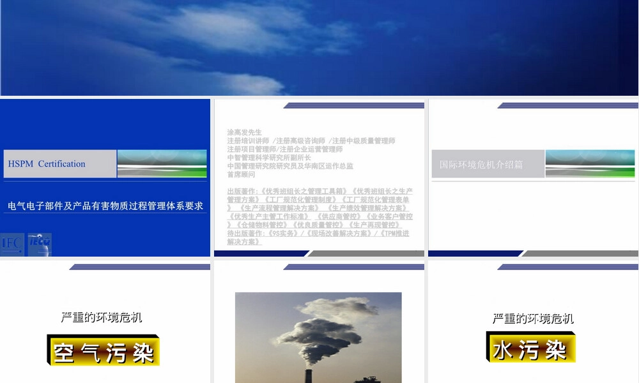Image resolution: width=639 pixels, height=383 pixels.
Task: Click the underlined '出版著作' line
Action: pyautogui.click(x=320, y=191)
